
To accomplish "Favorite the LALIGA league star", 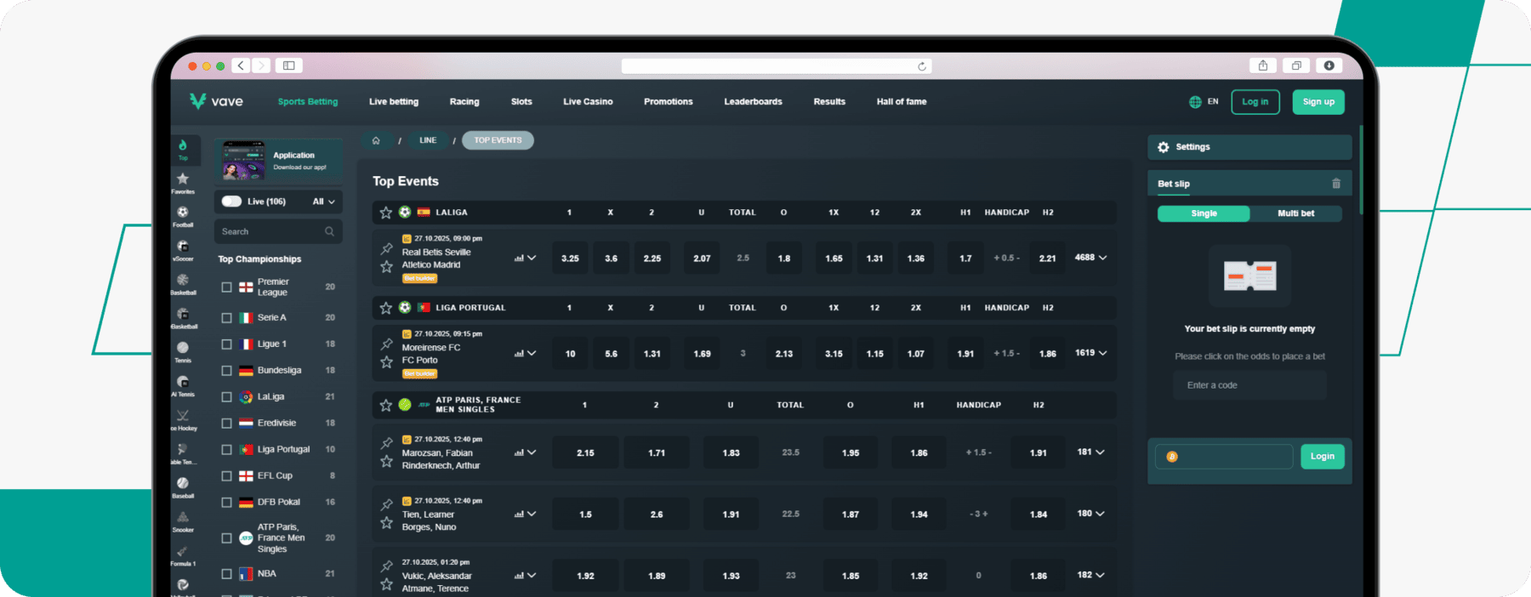I will (x=386, y=213).
